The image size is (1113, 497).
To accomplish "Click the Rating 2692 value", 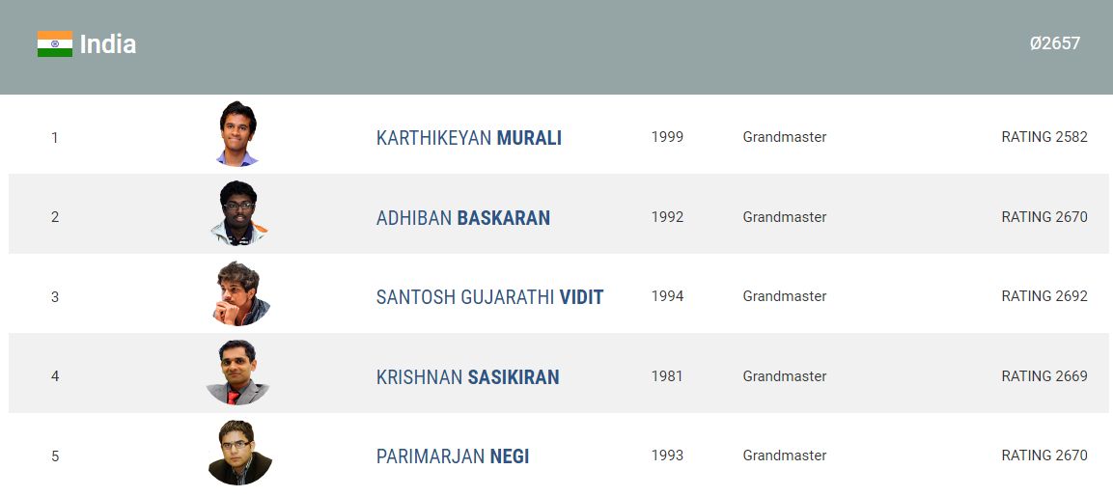I will click(x=1043, y=296).
